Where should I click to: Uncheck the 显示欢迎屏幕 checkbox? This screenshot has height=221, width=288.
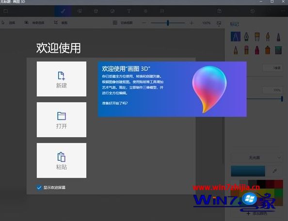point(39,188)
